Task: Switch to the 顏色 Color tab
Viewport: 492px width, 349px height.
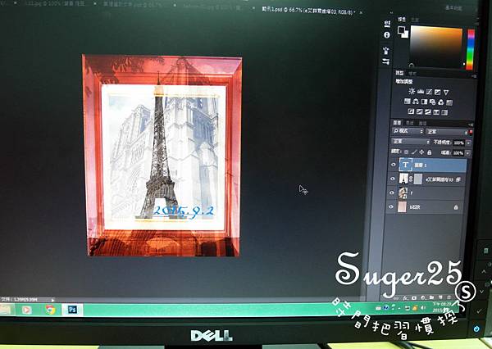Action: point(402,20)
